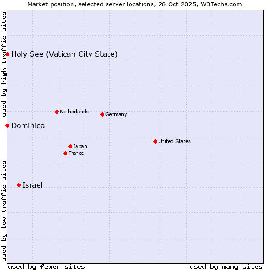Click the red marker for Holy See
This screenshot has height=270, width=270.
coord(7,54)
